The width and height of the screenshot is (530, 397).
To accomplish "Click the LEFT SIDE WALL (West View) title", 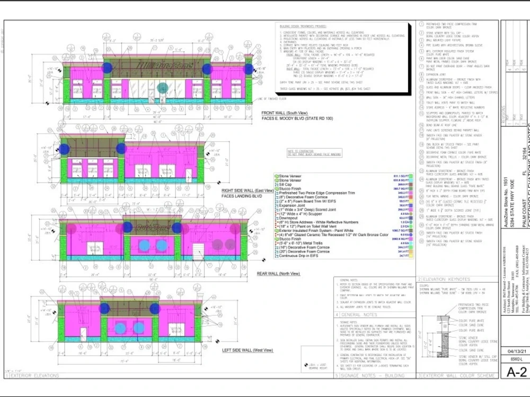I will tap(248, 350).
